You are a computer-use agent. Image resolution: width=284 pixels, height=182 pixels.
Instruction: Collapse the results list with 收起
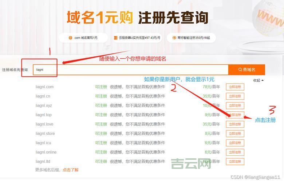[x=258, y=80]
